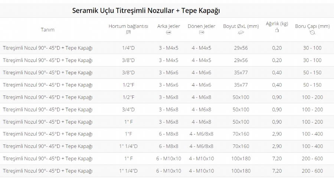
Task: Click the pipe diameter icon under Boru Çapı
Action: [x=312, y=33]
